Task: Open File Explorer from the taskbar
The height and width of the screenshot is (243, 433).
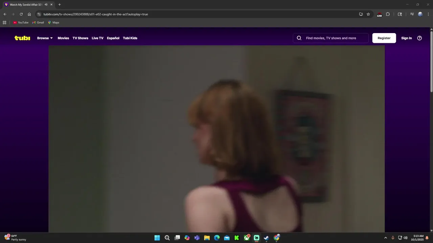Action: [207, 238]
